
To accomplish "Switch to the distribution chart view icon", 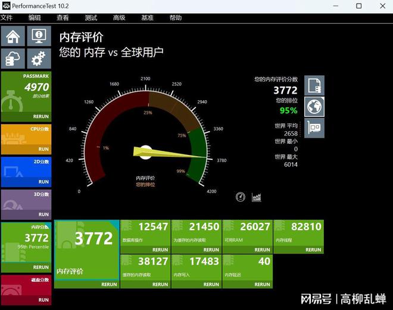I will [x=257, y=197].
